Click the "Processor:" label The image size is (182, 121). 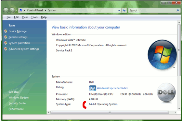(62, 94)
